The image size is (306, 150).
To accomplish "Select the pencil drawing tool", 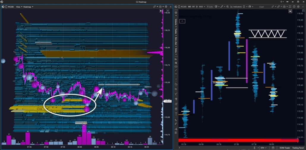I will tap(222, 7).
